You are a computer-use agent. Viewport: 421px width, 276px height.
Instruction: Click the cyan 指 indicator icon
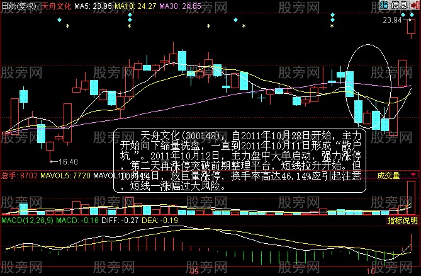pyautogui.click(x=385, y=4)
